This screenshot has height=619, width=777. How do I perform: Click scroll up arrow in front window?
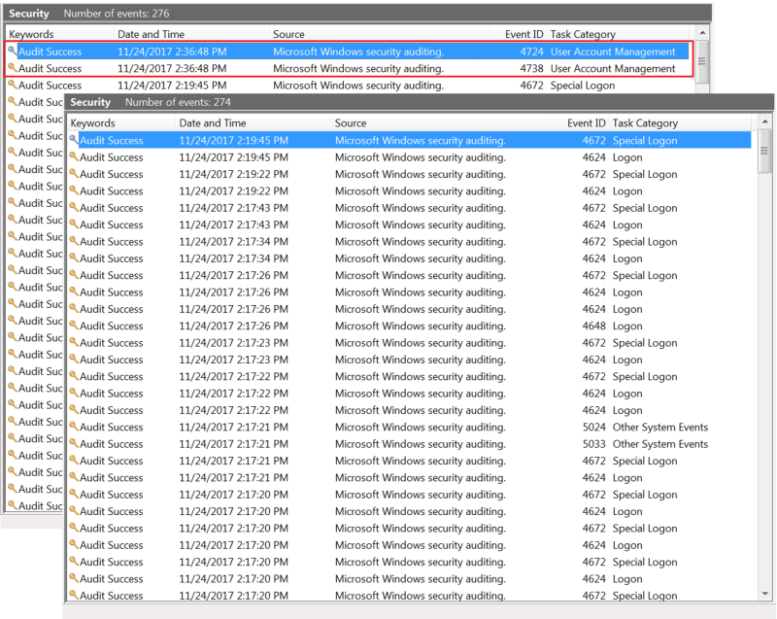pos(764,121)
